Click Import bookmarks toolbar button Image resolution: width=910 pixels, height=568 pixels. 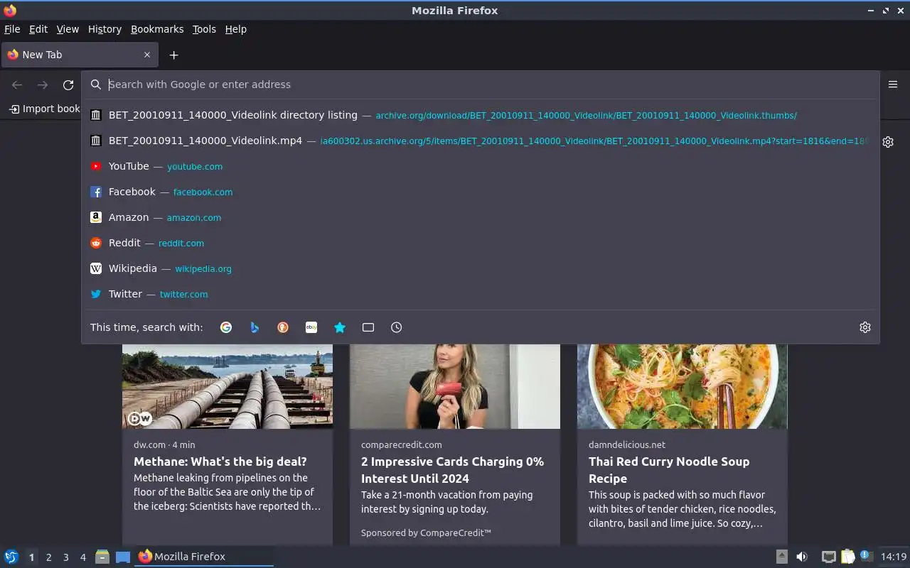pyautogui.click(x=44, y=109)
